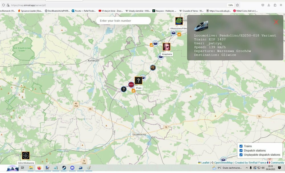Open the OpenStreetMap copyright link
285x173 pixels.
223,163
